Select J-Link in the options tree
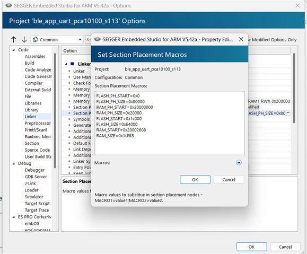 pyautogui.click(x=30, y=183)
